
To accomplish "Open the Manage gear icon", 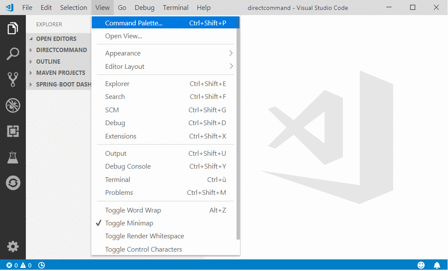I will point(13,246).
